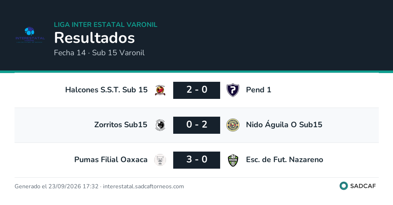Click the Nido Águila O round badge
393x205 pixels.
click(x=233, y=125)
